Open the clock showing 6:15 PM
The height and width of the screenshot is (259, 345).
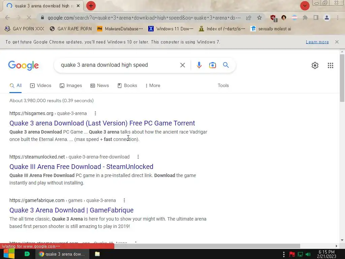point(326,254)
